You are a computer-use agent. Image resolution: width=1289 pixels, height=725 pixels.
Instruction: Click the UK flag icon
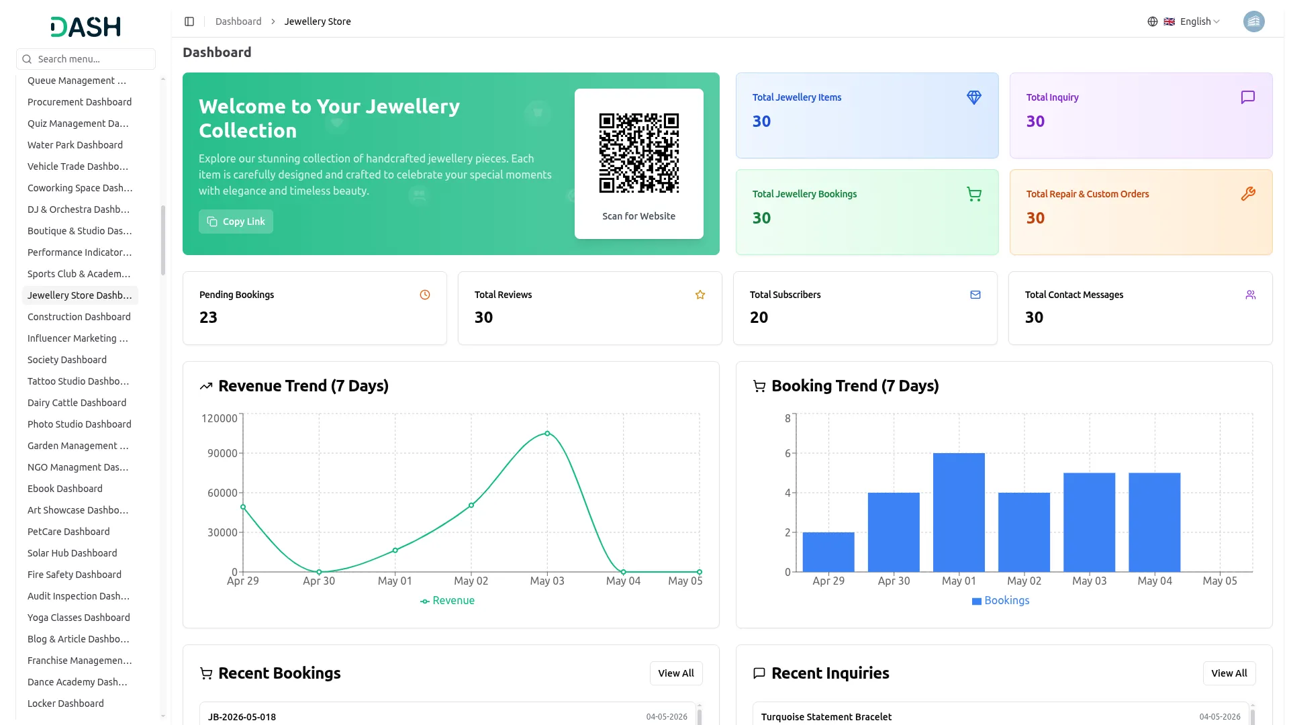coord(1169,21)
